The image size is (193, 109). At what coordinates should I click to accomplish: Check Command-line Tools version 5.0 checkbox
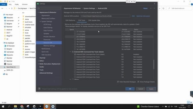click(75, 67)
